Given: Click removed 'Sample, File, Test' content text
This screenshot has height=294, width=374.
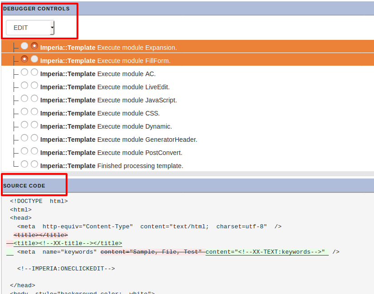Looking at the screenshot, I should tap(153, 252).
